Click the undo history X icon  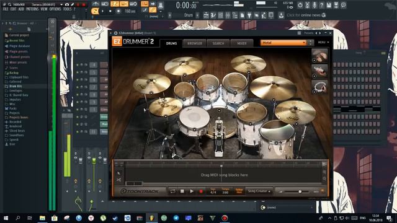[307, 5]
